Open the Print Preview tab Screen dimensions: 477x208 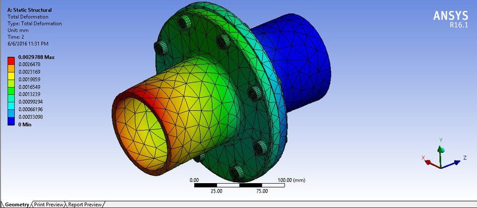click(49, 205)
